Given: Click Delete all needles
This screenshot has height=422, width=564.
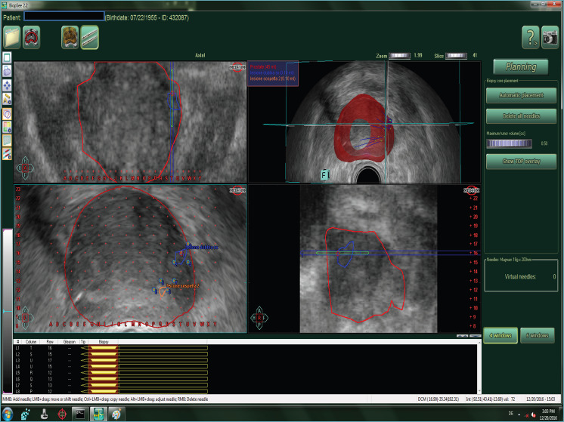Looking at the screenshot, I should tap(521, 116).
